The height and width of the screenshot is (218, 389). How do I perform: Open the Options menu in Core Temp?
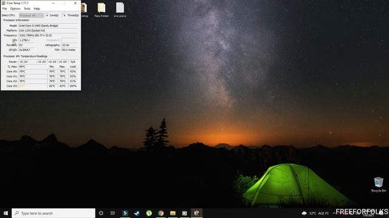pyautogui.click(x=15, y=8)
